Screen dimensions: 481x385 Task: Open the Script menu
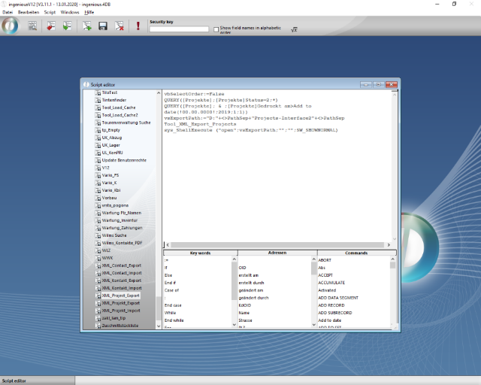click(50, 12)
